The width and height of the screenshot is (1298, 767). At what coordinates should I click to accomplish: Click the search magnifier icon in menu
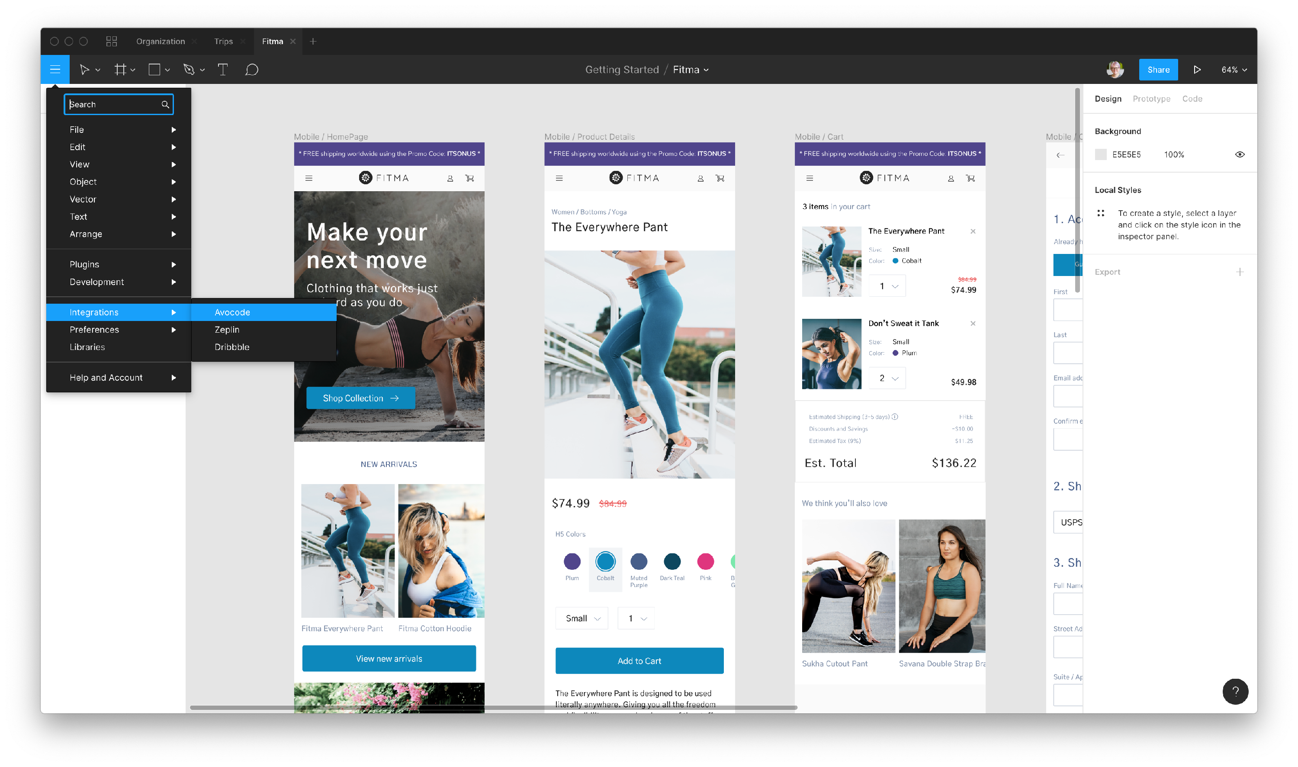pos(165,104)
